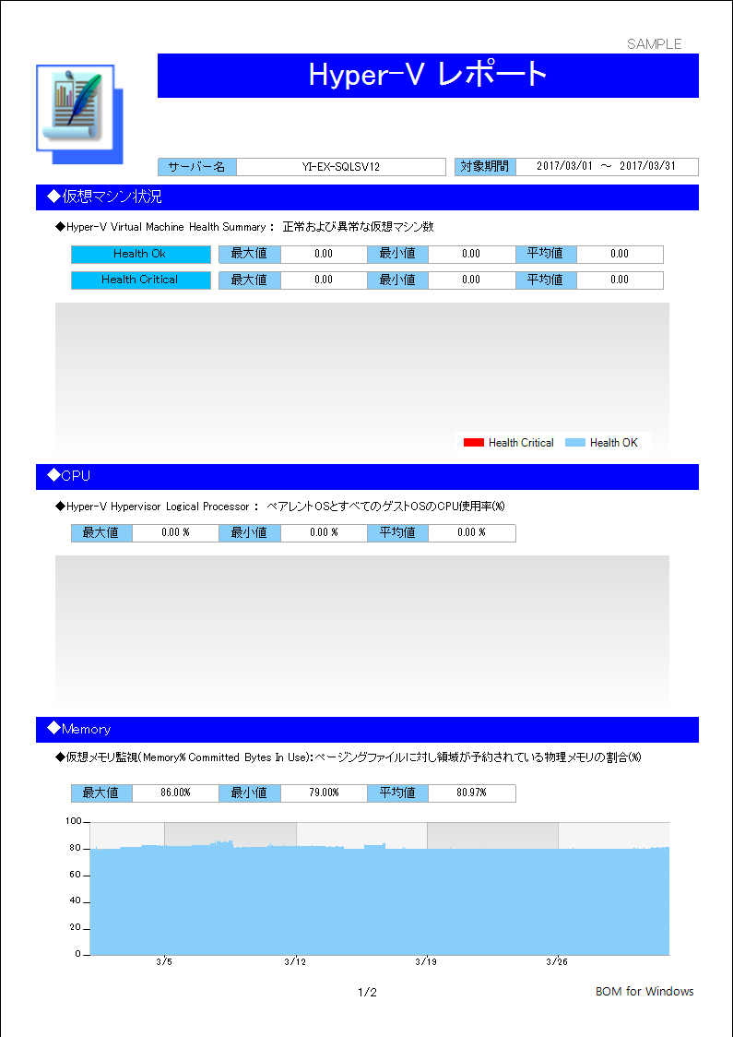
Task: Click the CPU 最小値 label cell
Action: (x=249, y=533)
